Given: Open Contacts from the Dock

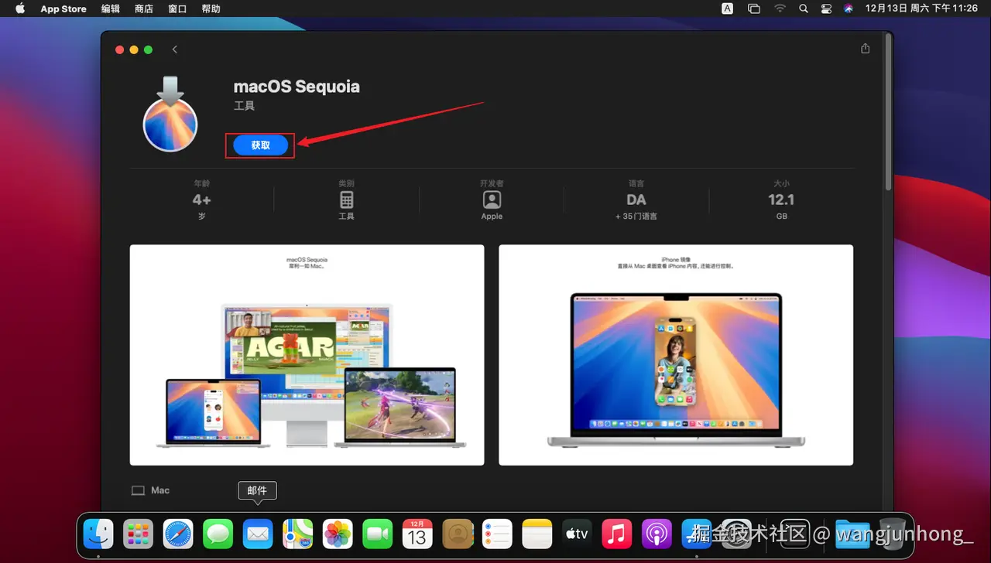Looking at the screenshot, I should click(x=458, y=534).
